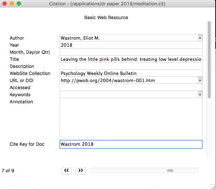
Task: Close the Citation window
Action: [x=5, y=4]
